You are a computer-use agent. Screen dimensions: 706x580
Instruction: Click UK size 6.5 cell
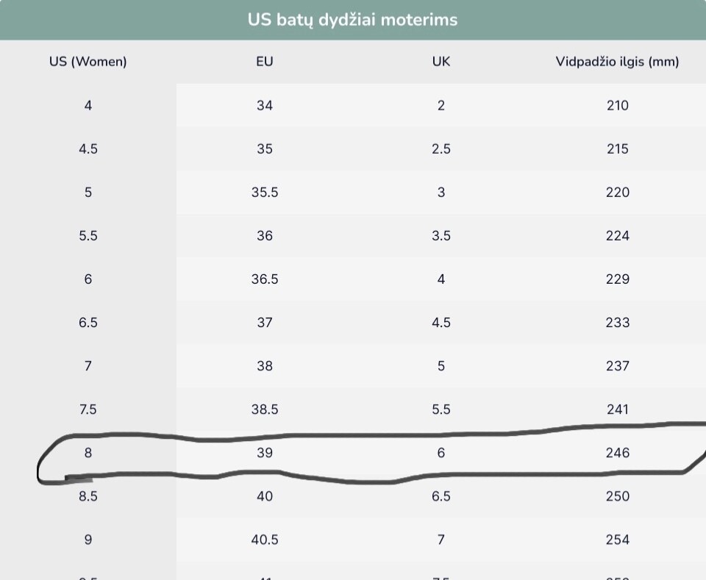click(441, 496)
